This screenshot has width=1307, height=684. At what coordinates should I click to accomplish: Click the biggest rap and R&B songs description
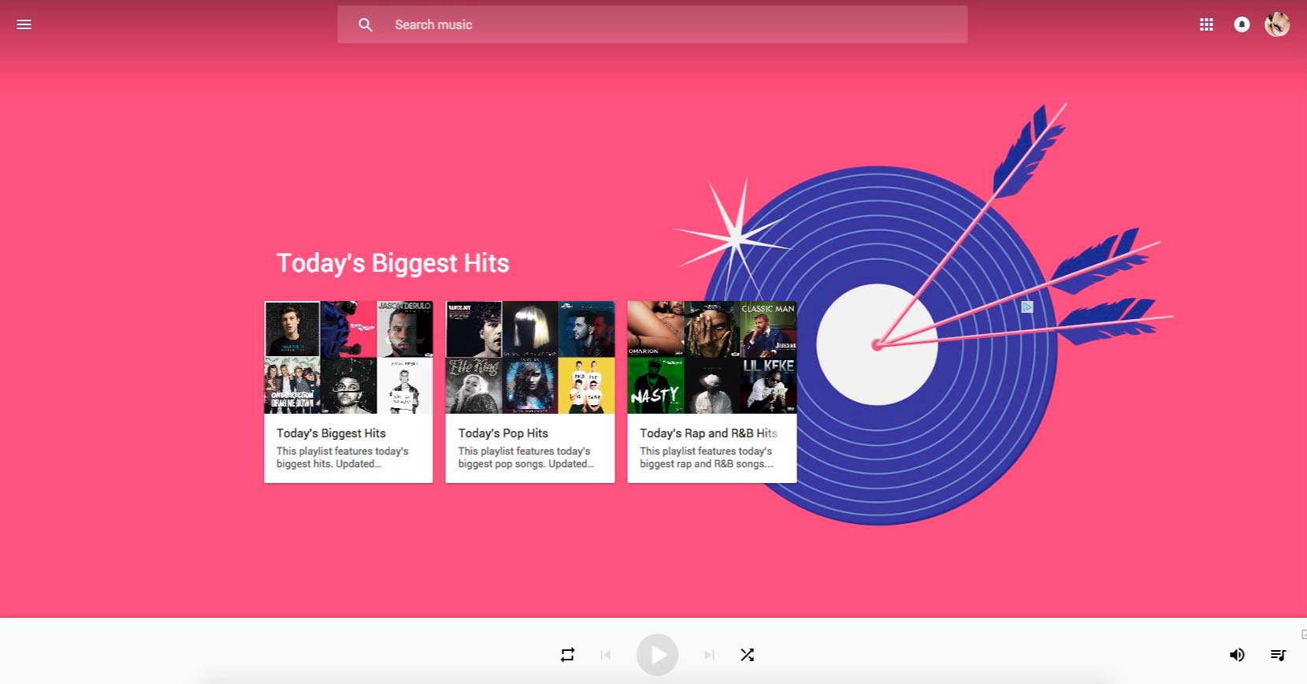707,458
